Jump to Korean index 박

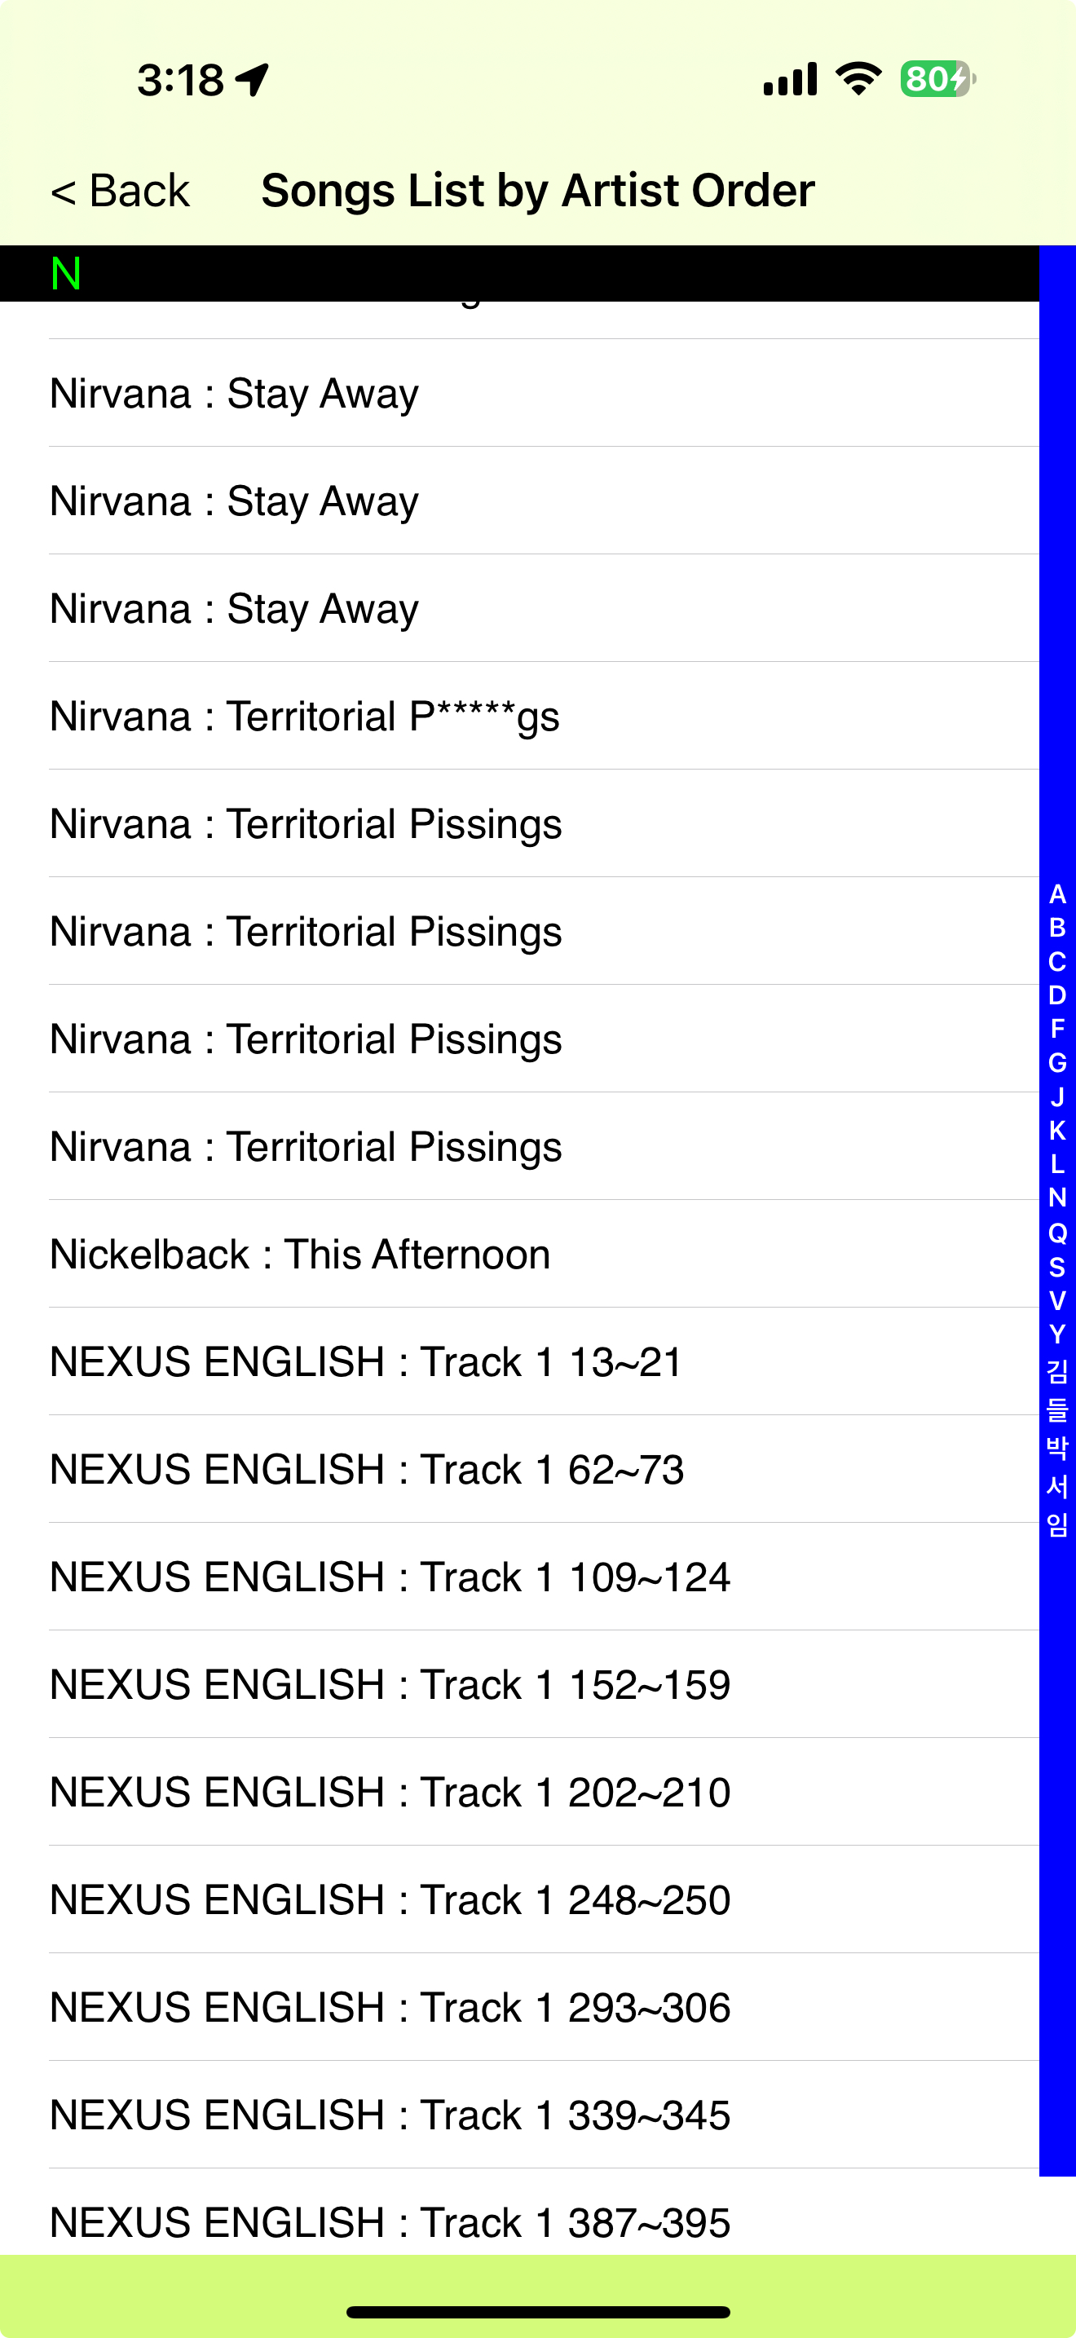coord(1057,1448)
